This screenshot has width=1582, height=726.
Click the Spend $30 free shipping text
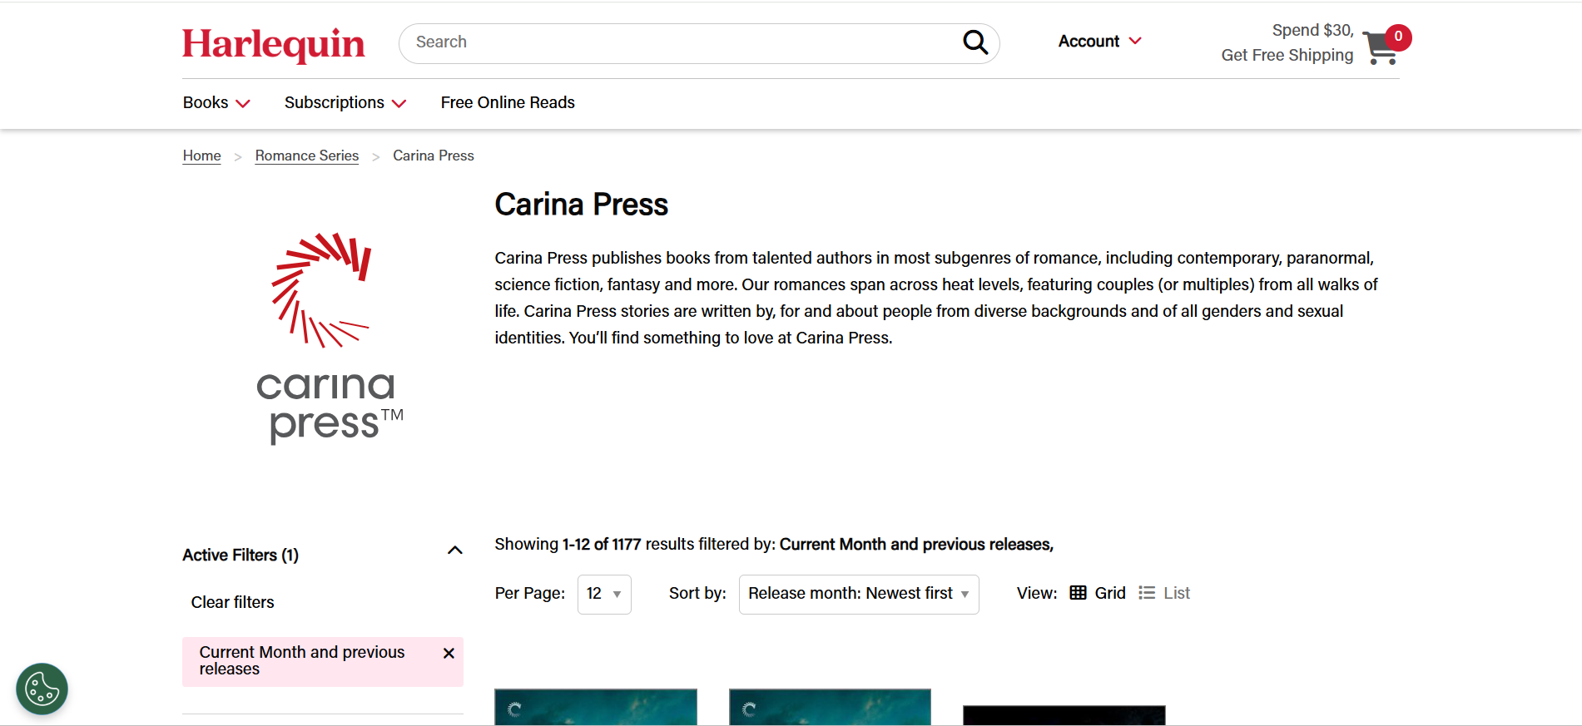point(1287,42)
